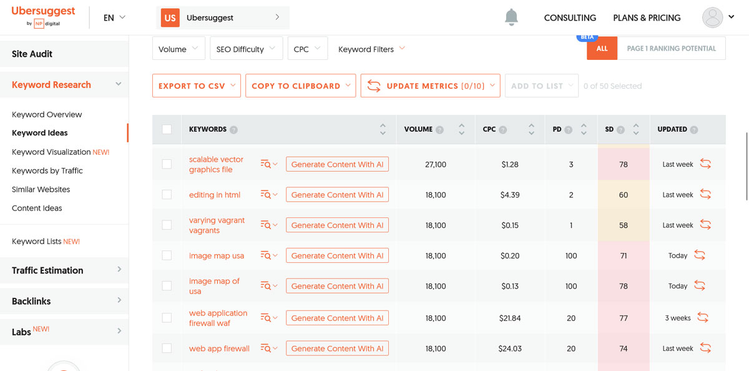The width and height of the screenshot is (749, 371).
Task: Click the Volume column help icon
Action: (439, 130)
